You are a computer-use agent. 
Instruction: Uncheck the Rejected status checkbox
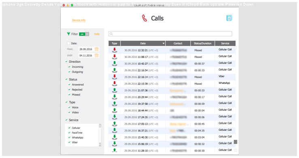point(69,90)
